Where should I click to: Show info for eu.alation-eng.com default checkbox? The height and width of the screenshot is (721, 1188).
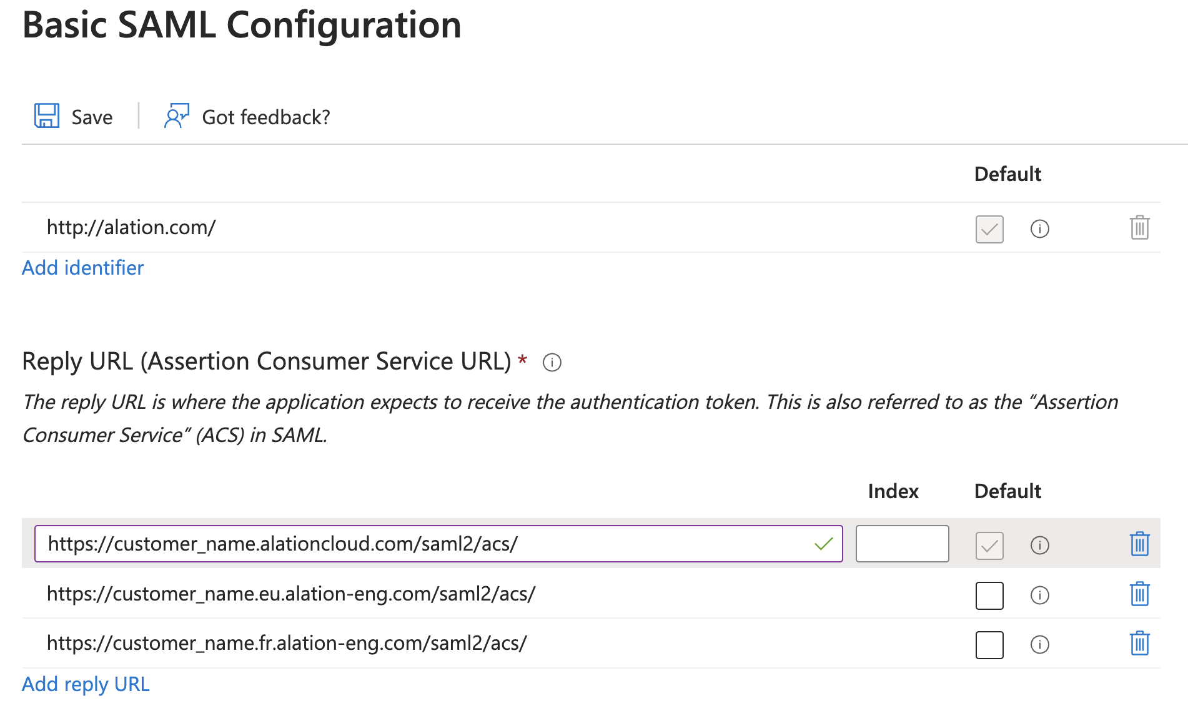1039,595
